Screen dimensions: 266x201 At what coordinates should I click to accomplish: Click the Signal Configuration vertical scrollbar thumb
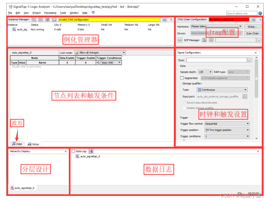pyautogui.click(x=256, y=79)
